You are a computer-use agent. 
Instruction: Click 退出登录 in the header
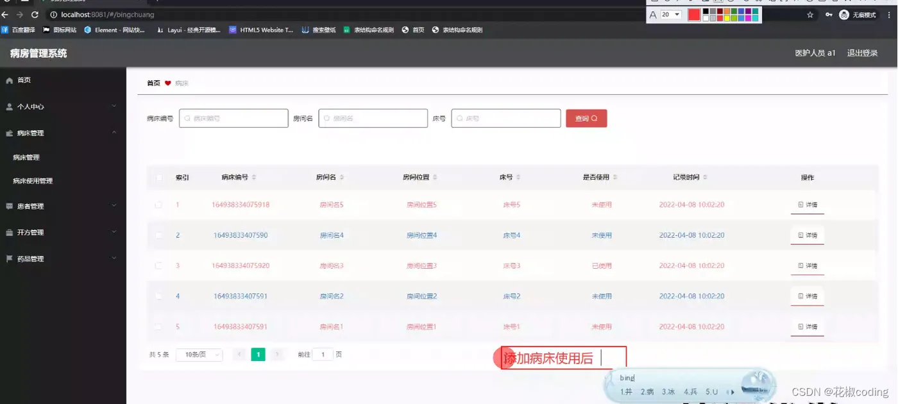(862, 53)
